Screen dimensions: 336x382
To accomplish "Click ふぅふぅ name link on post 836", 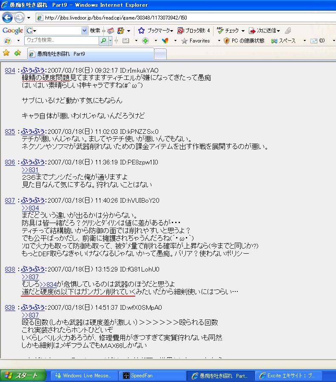I will 33,162.
